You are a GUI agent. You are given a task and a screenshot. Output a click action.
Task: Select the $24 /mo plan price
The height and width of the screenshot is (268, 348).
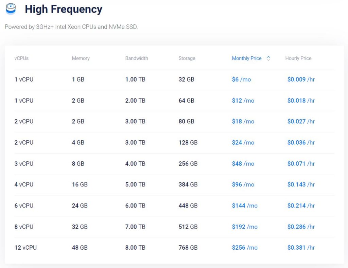tap(243, 142)
